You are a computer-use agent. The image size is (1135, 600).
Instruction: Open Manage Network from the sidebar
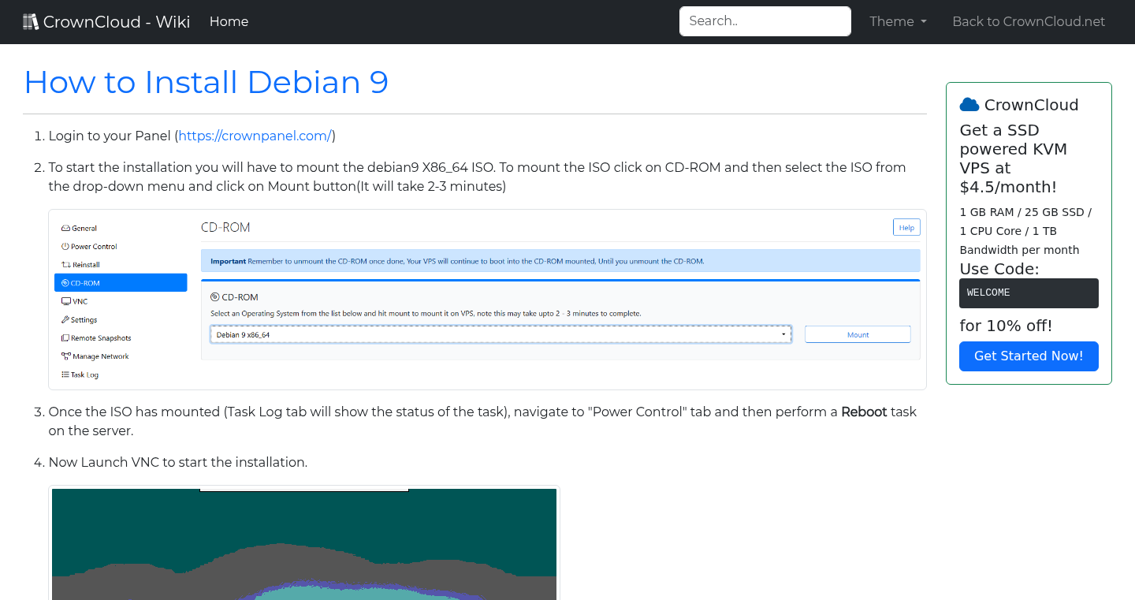[65, 356]
